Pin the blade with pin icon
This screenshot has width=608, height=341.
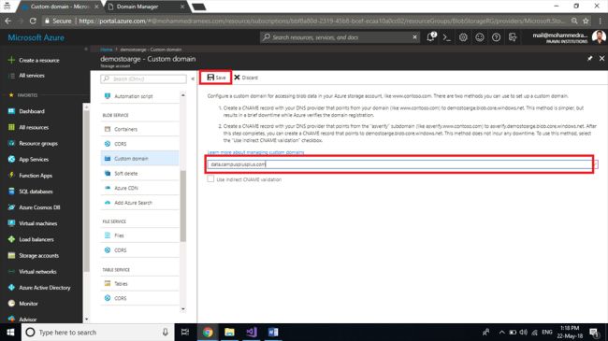click(x=590, y=59)
